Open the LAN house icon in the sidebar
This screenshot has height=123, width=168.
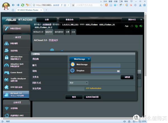tap(7, 115)
